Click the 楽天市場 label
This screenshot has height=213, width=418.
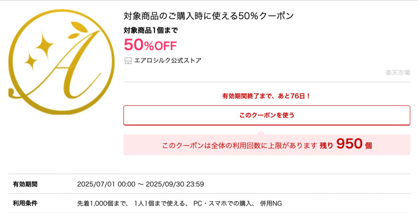[398, 72]
